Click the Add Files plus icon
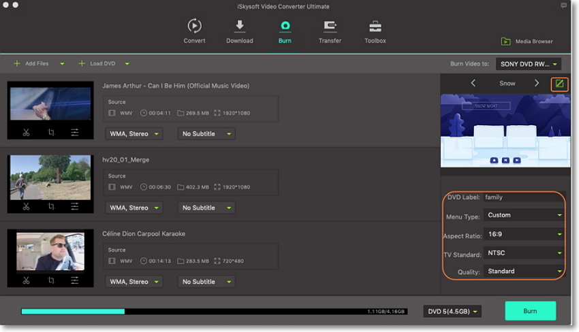This screenshot has width=579, height=332. coord(17,63)
